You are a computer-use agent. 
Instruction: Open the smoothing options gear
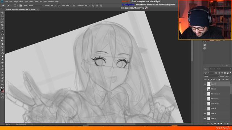point(93,6)
